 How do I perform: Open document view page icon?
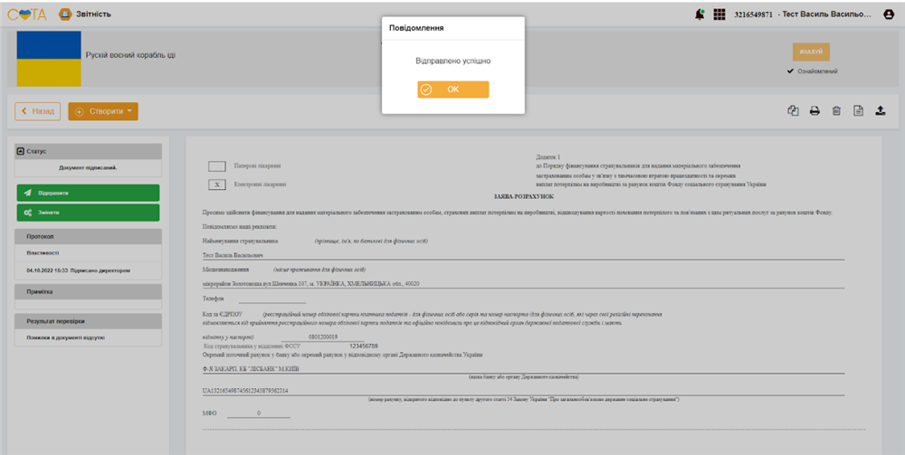pyautogui.click(x=858, y=110)
